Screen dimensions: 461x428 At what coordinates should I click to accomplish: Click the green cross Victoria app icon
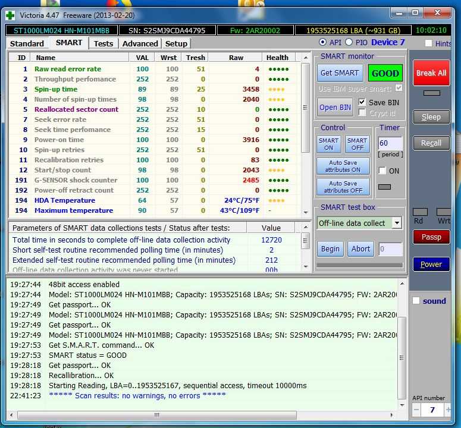pyautogui.click(x=10, y=15)
